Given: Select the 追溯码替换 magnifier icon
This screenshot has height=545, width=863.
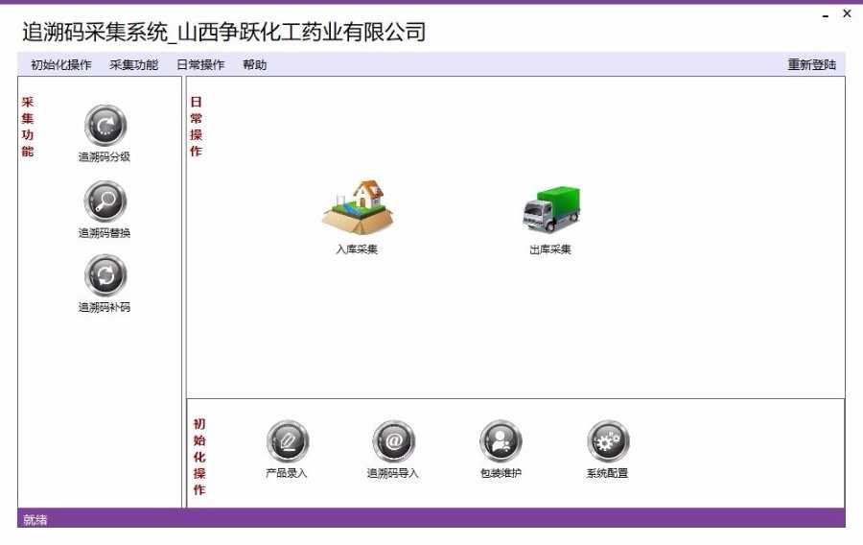Looking at the screenshot, I should click(105, 201).
